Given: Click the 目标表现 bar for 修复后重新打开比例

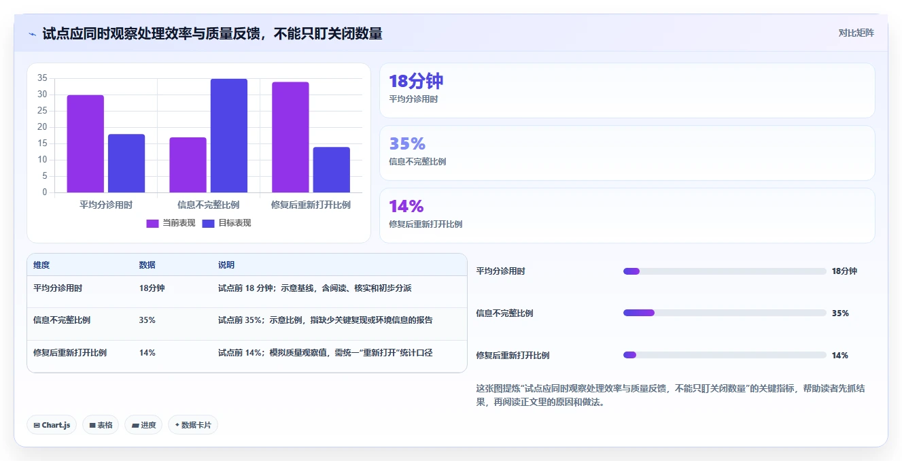Looking at the screenshot, I should coord(332,170).
